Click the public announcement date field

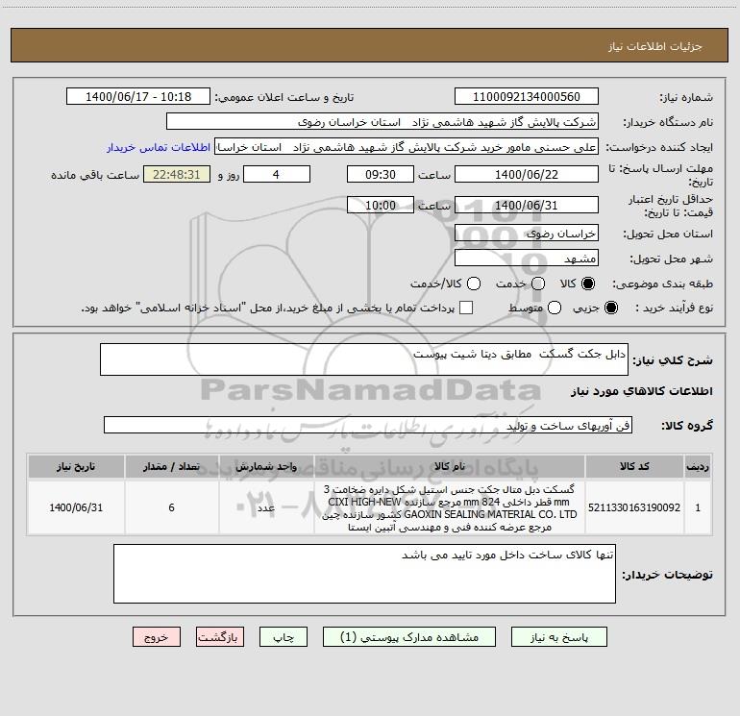tap(138, 96)
